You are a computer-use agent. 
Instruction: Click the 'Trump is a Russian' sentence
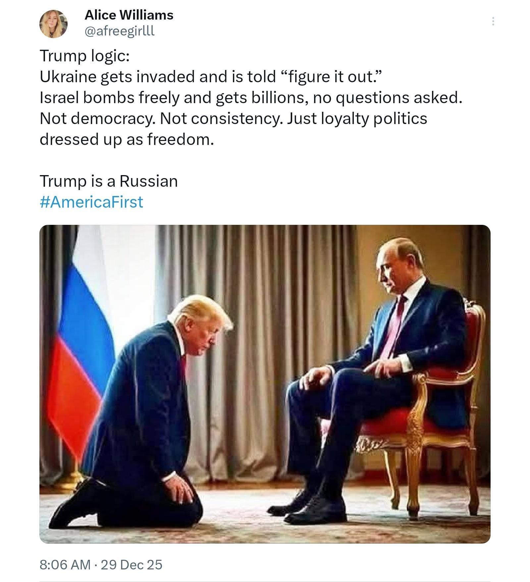click(109, 181)
